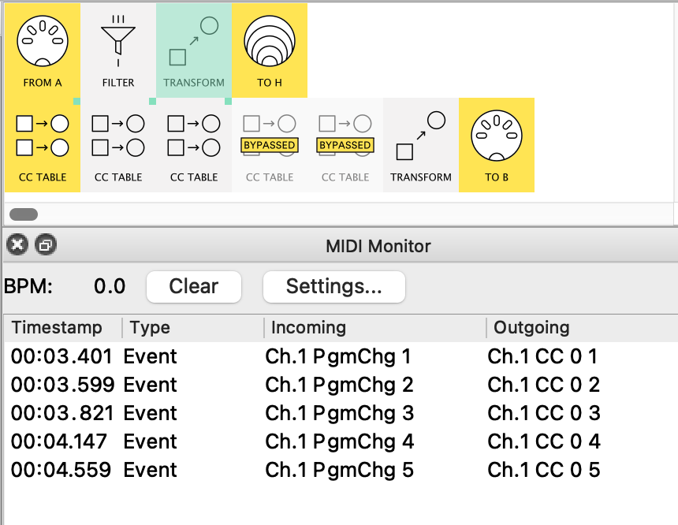
Task: Select the yellow highlighted CC TABLE node
Action: pos(43,144)
